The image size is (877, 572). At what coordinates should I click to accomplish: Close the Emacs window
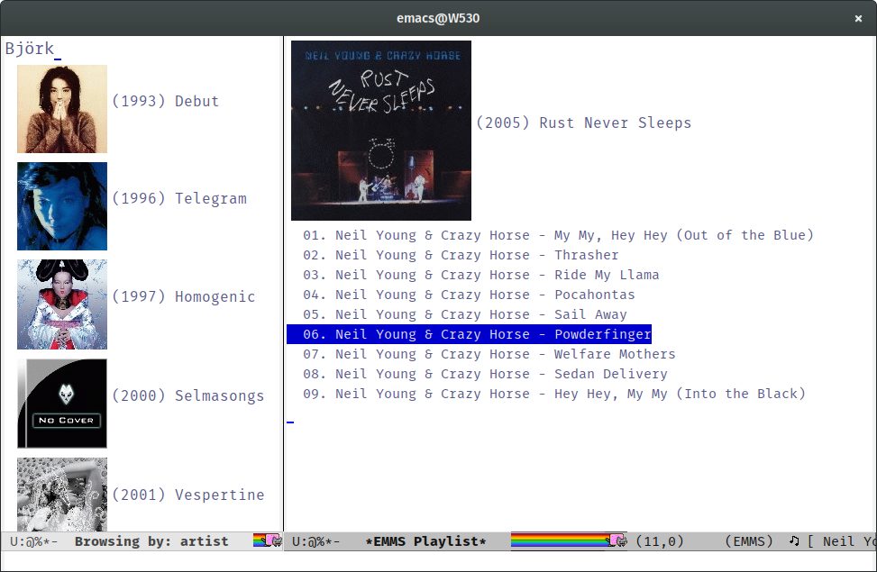[x=858, y=18]
